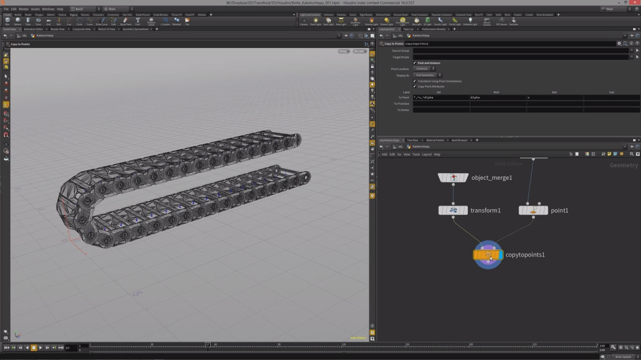Open parameter gear menu for copytopoints1
The width and height of the screenshot is (641, 360).
pyautogui.click(x=619, y=44)
